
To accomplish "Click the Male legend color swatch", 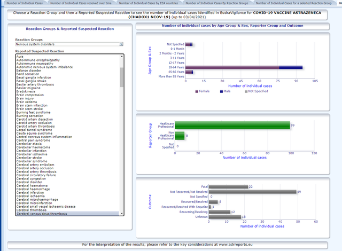I will pos(221,91).
